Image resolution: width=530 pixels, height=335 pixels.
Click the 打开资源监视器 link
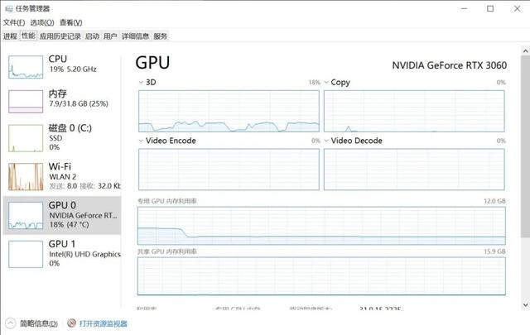pyautogui.click(x=104, y=323)
